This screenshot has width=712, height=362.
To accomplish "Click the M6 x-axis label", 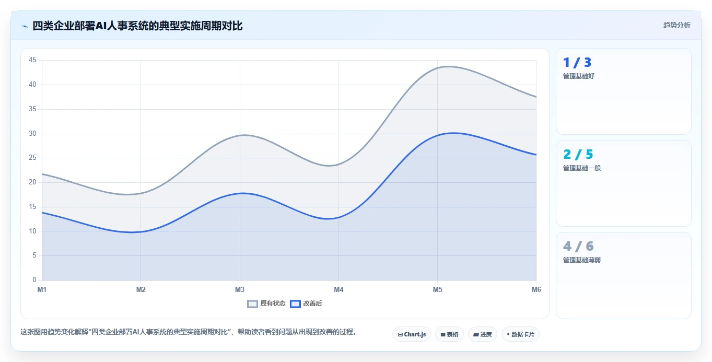I will [x=536, y=289].
